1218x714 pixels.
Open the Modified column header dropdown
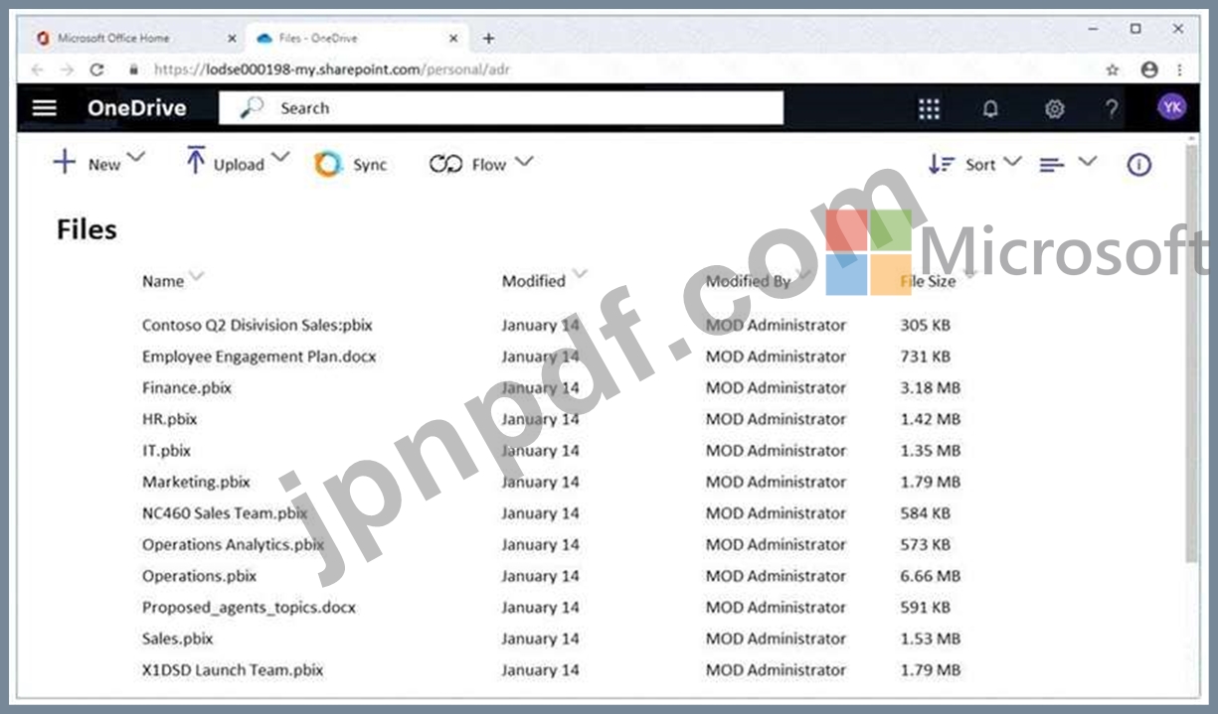tap(580, 274)
